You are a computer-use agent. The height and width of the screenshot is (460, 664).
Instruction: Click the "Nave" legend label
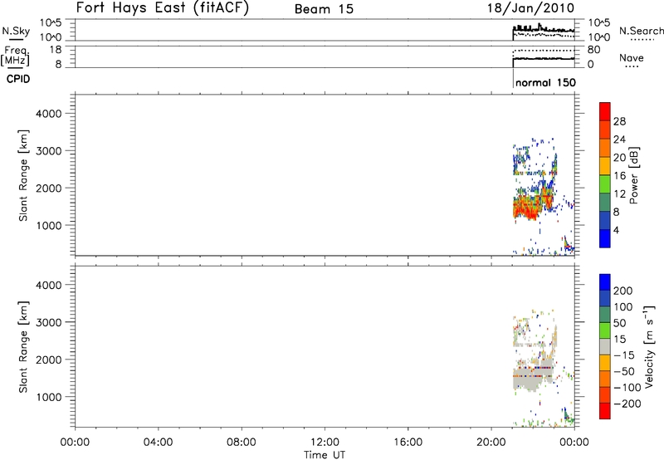pyautogui.click(x=632, y=57)
